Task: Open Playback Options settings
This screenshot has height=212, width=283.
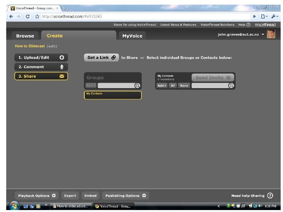Action: [x=37, y=196]
